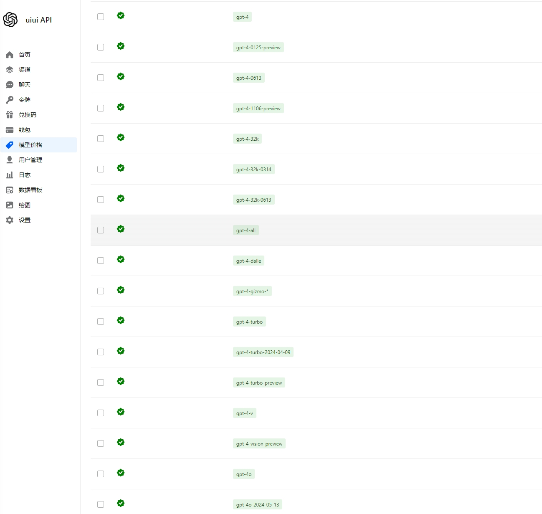The width and height of the screenshot is (542, 514).
Task: Select the gpt-4-turbo row checkbox
Action: click(x=101, y=322)
